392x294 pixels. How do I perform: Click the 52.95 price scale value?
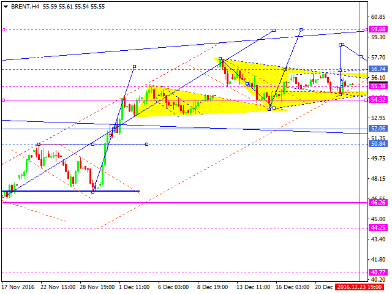[x=379, y=118]
